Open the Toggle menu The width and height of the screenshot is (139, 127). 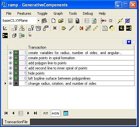tap(42, 13)
